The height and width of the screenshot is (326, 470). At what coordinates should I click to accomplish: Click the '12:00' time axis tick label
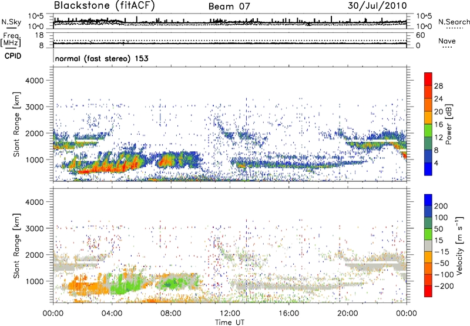(230, 314)
